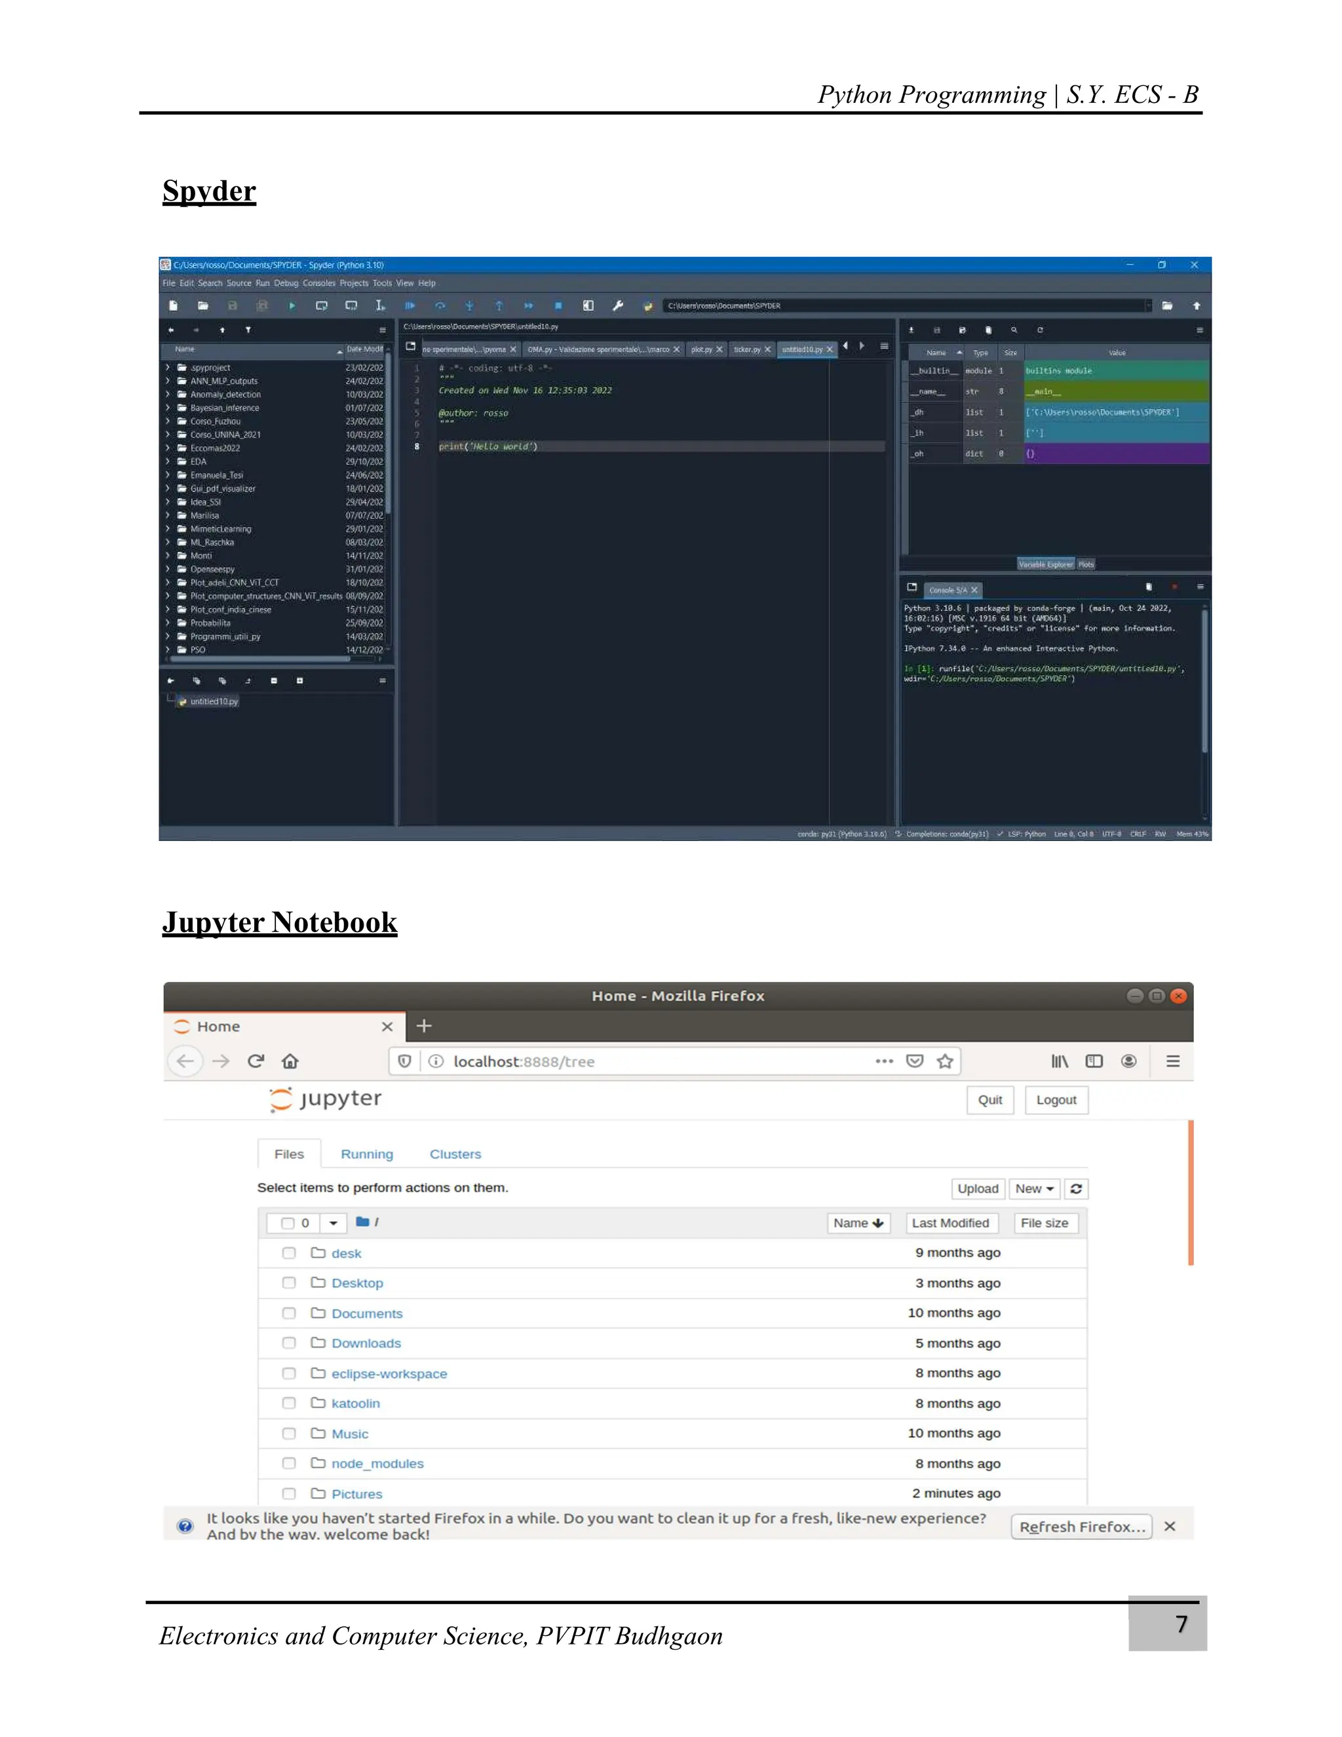Image resolution: width=1342 pixels, height=1737 pixels.
Task: Click the search magnifier in Variable Explorer
Action: pyautogui.click(x=1014, y=329)
